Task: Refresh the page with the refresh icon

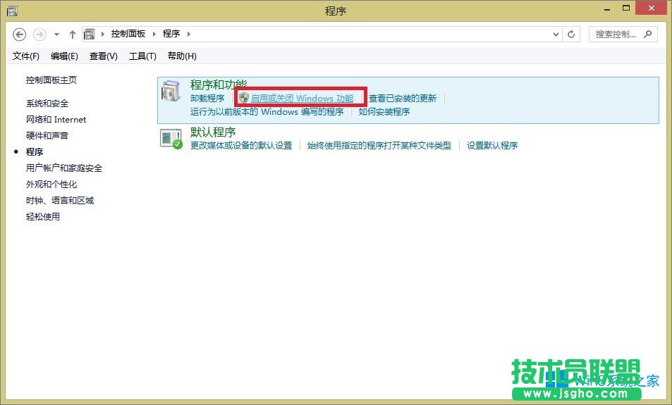Action: 571,35
